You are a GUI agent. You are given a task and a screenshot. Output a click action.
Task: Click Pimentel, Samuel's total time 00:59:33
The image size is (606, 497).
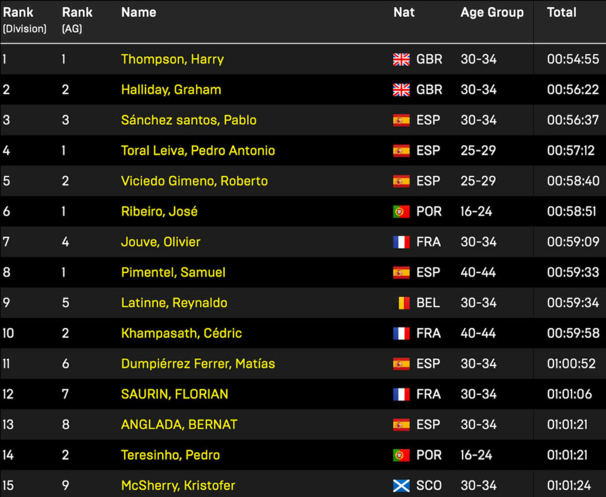click(572, 272)
